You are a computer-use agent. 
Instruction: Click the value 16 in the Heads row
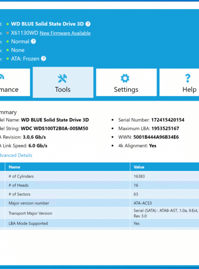click(136, 185)
